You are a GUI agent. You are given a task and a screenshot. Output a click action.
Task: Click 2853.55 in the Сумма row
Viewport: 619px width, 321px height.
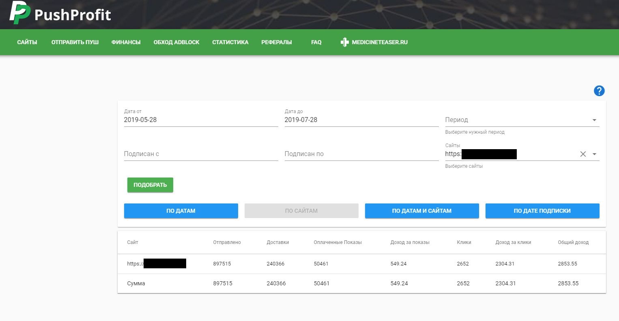tap(568, 283)
